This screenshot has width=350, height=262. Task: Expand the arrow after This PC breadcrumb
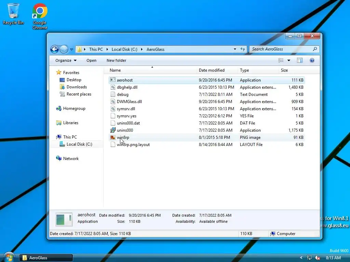[x=107, y=49]
